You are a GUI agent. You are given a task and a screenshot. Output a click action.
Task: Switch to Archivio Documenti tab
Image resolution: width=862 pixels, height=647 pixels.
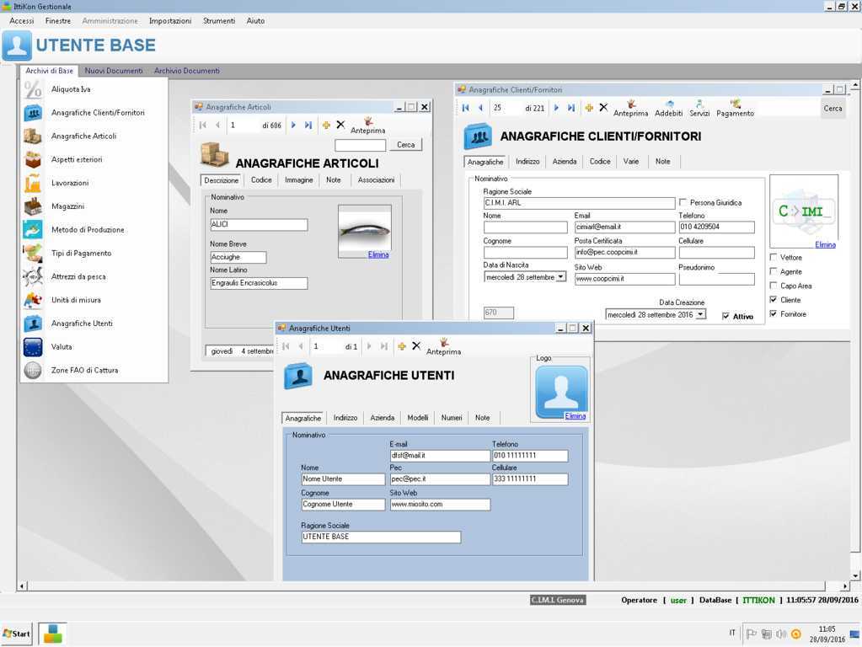pos(187,71)
